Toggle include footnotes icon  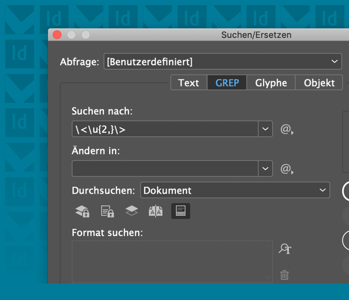pos(181,211)
